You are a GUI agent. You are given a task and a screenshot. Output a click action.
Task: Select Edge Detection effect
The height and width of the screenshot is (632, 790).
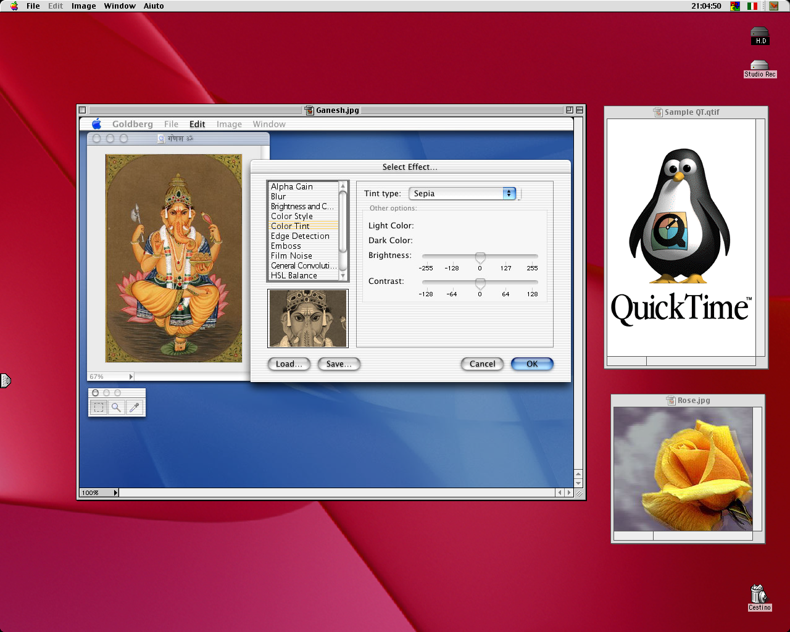pyautogui.click(x=304, y=236)
